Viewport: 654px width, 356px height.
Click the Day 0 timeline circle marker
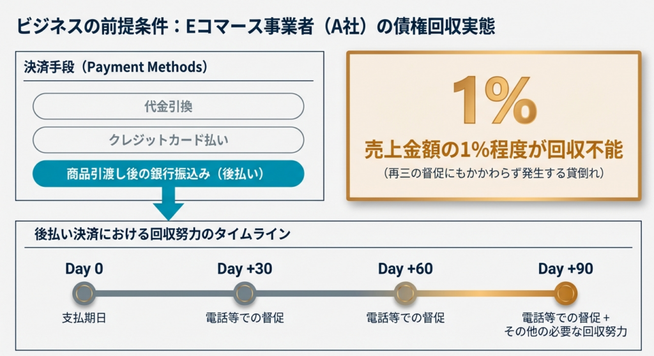(84, 293)
